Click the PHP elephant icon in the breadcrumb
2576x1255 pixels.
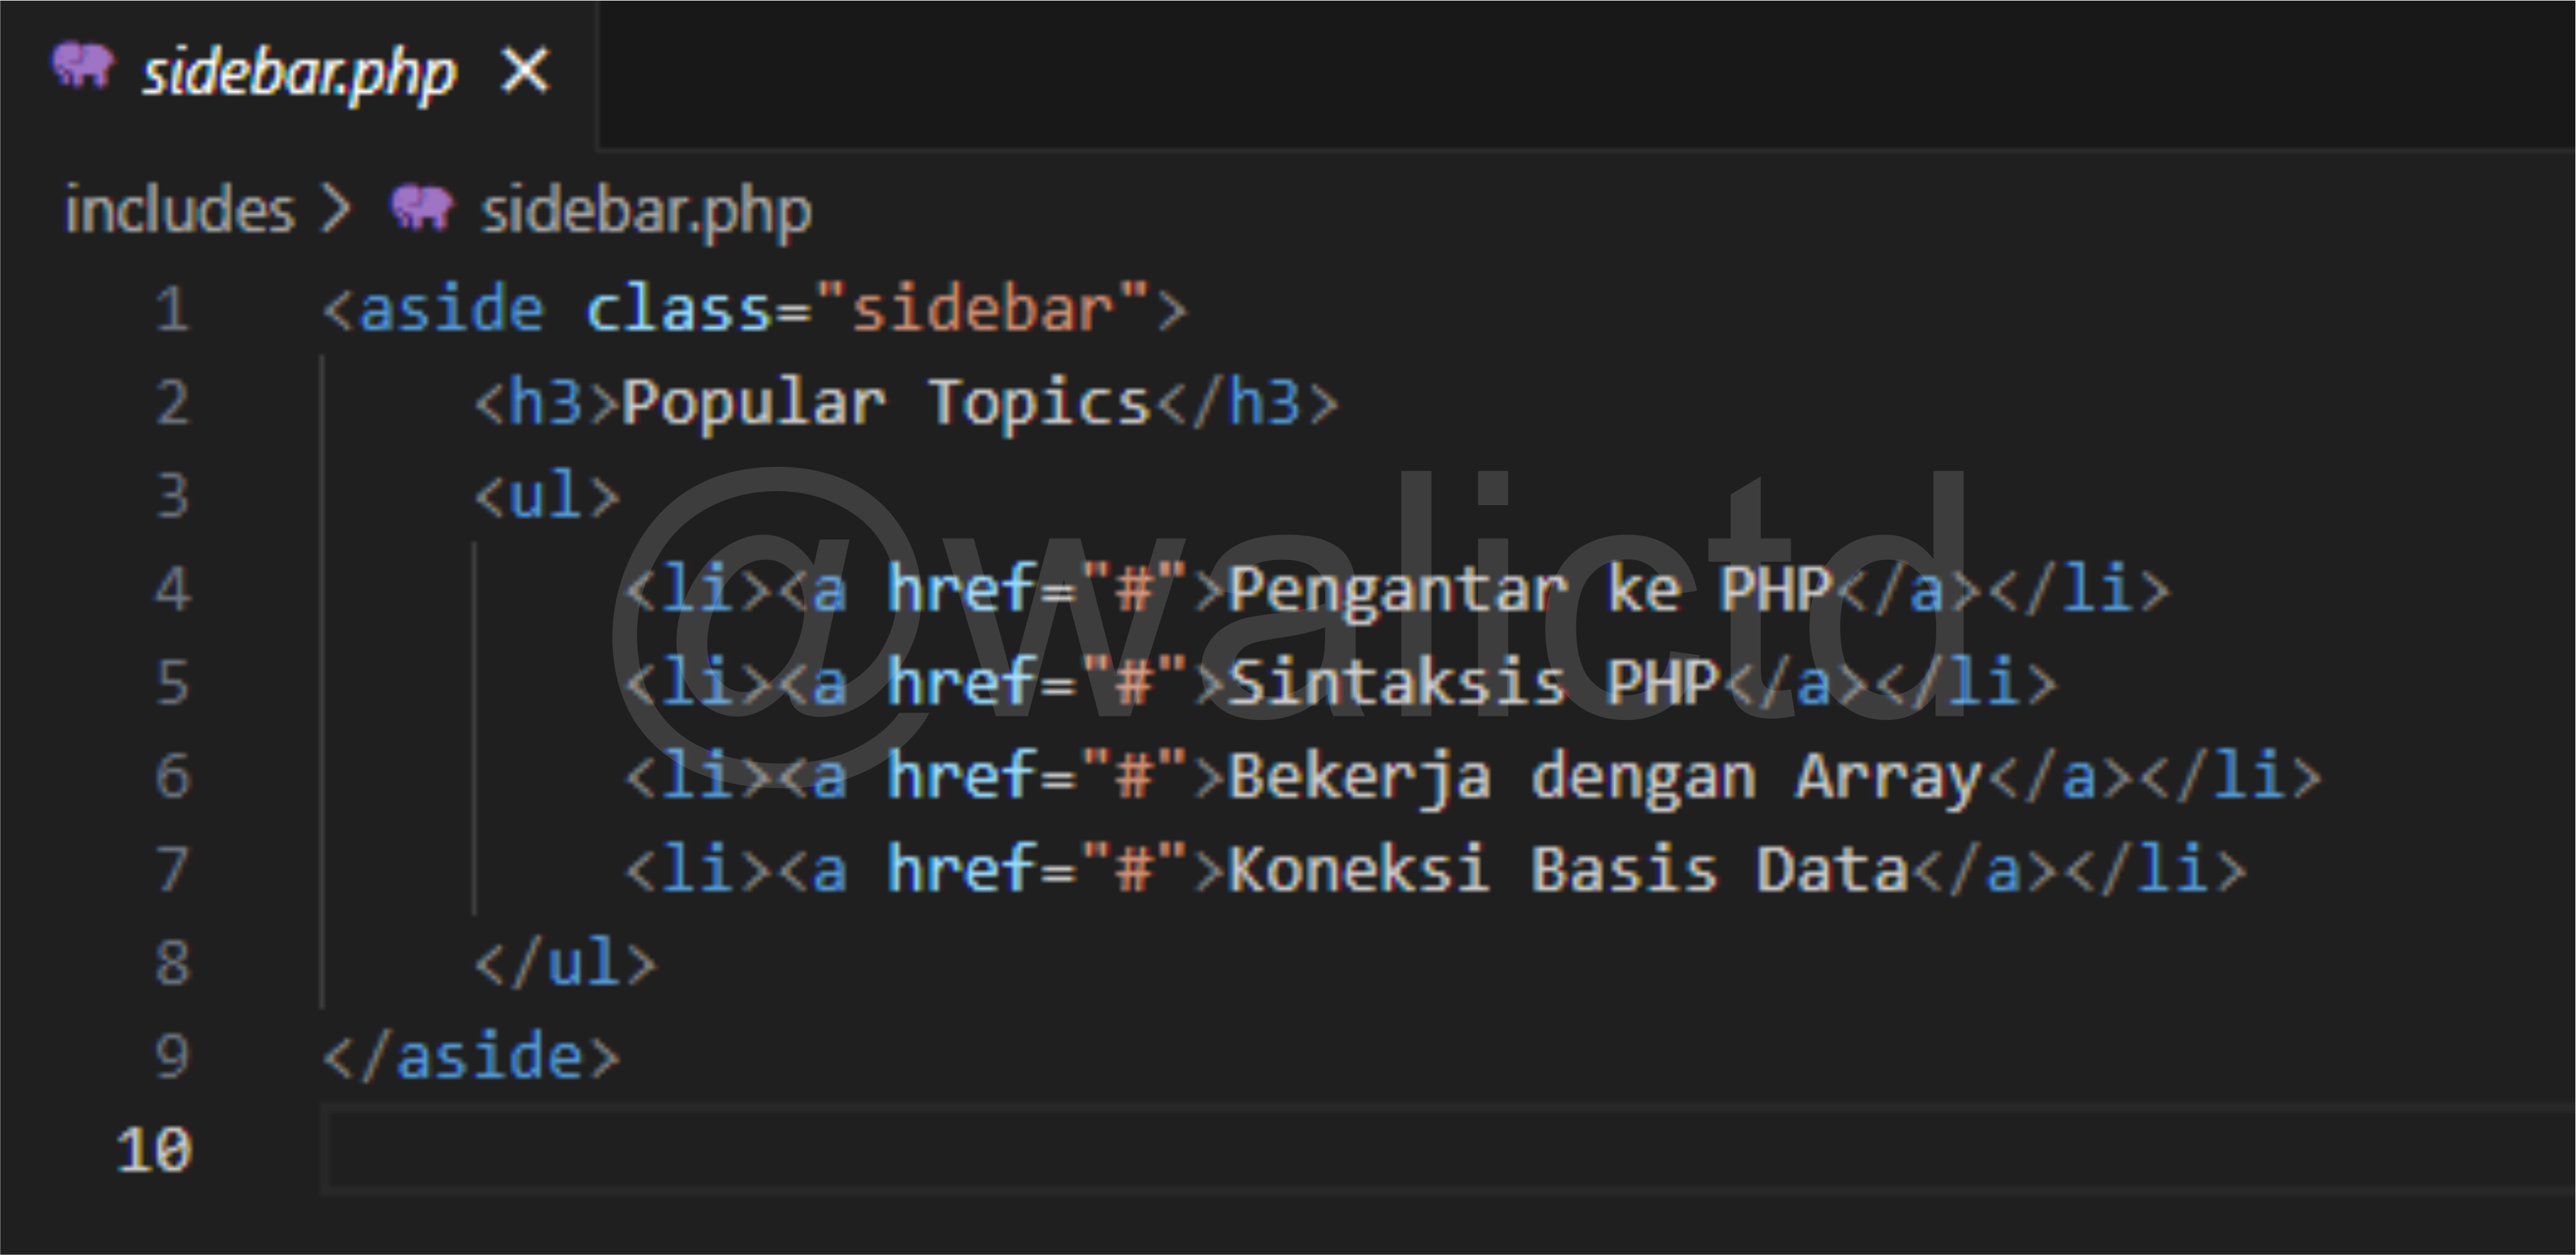pos(421,208)
